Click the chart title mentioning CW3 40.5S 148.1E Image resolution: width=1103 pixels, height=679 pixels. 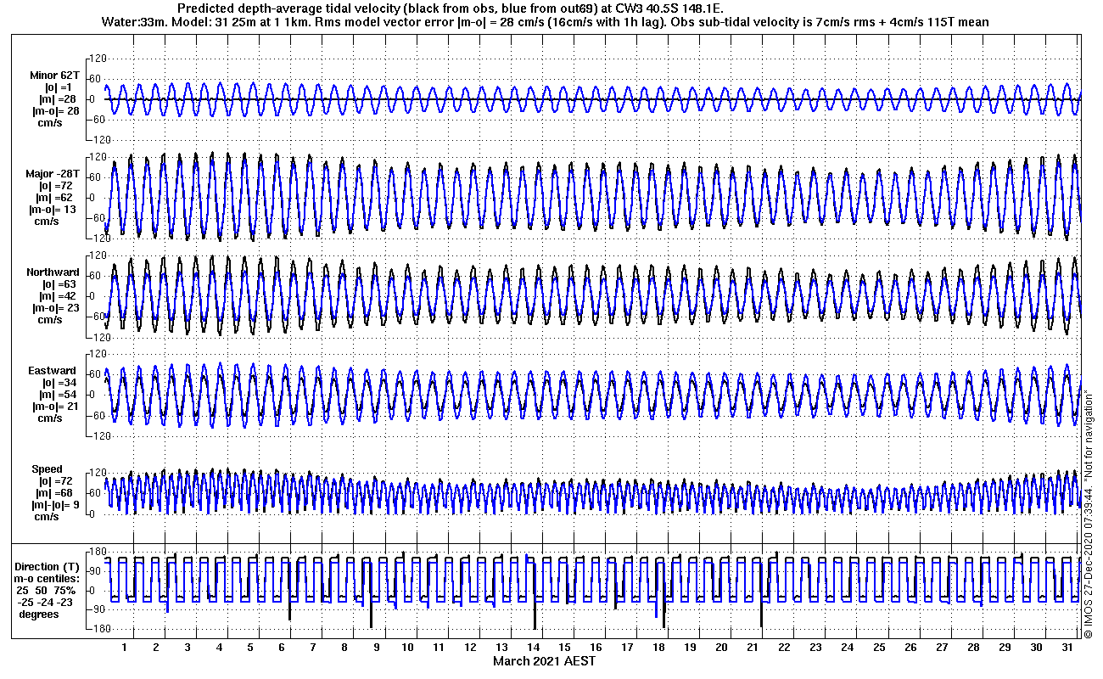click(451, 8)
